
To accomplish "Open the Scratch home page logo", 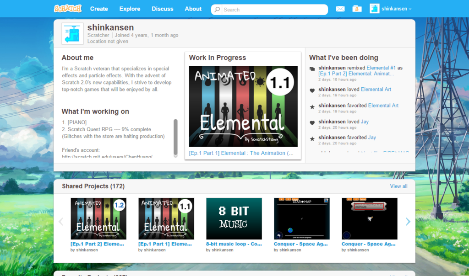I will tap(68, 8).
